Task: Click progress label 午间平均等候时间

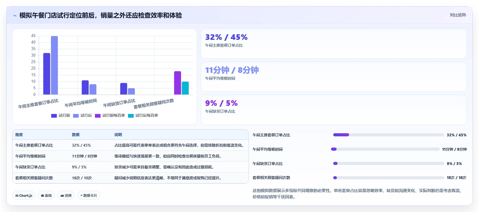Action: coord(268,149)
